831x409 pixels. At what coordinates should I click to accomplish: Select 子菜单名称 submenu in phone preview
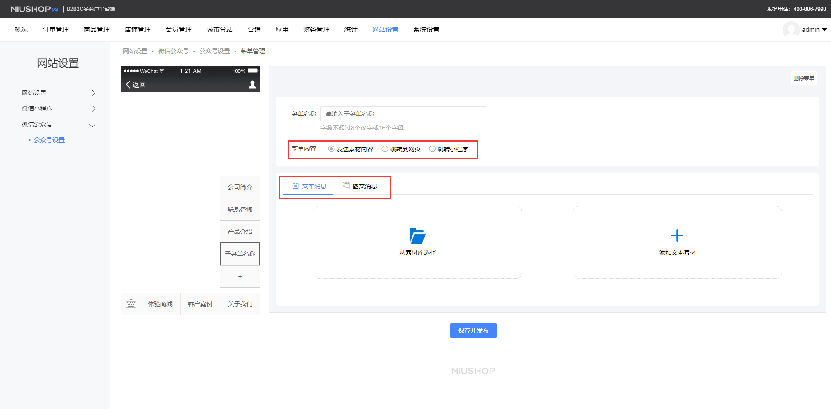pos(240,254)
